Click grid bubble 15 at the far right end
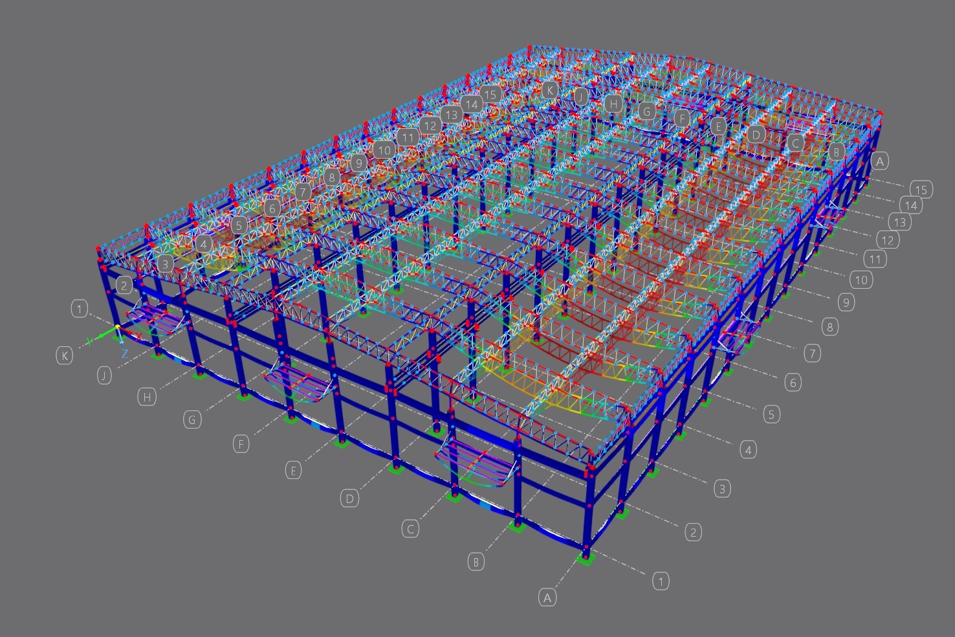 click(921, 189)
